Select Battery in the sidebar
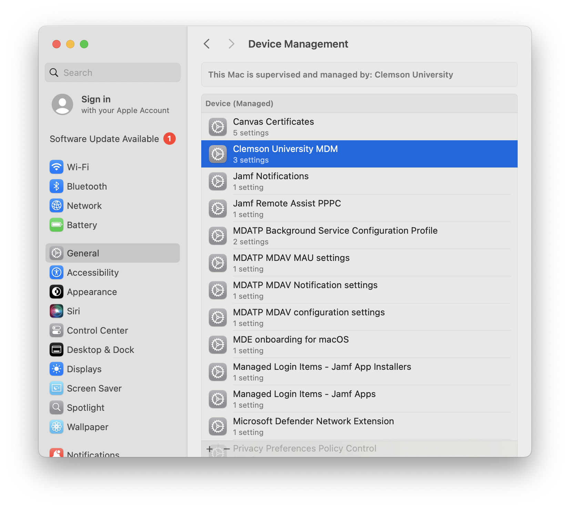The width and height of the screenshot is (570, 508). pyautogui.click(x=113, y=225)
